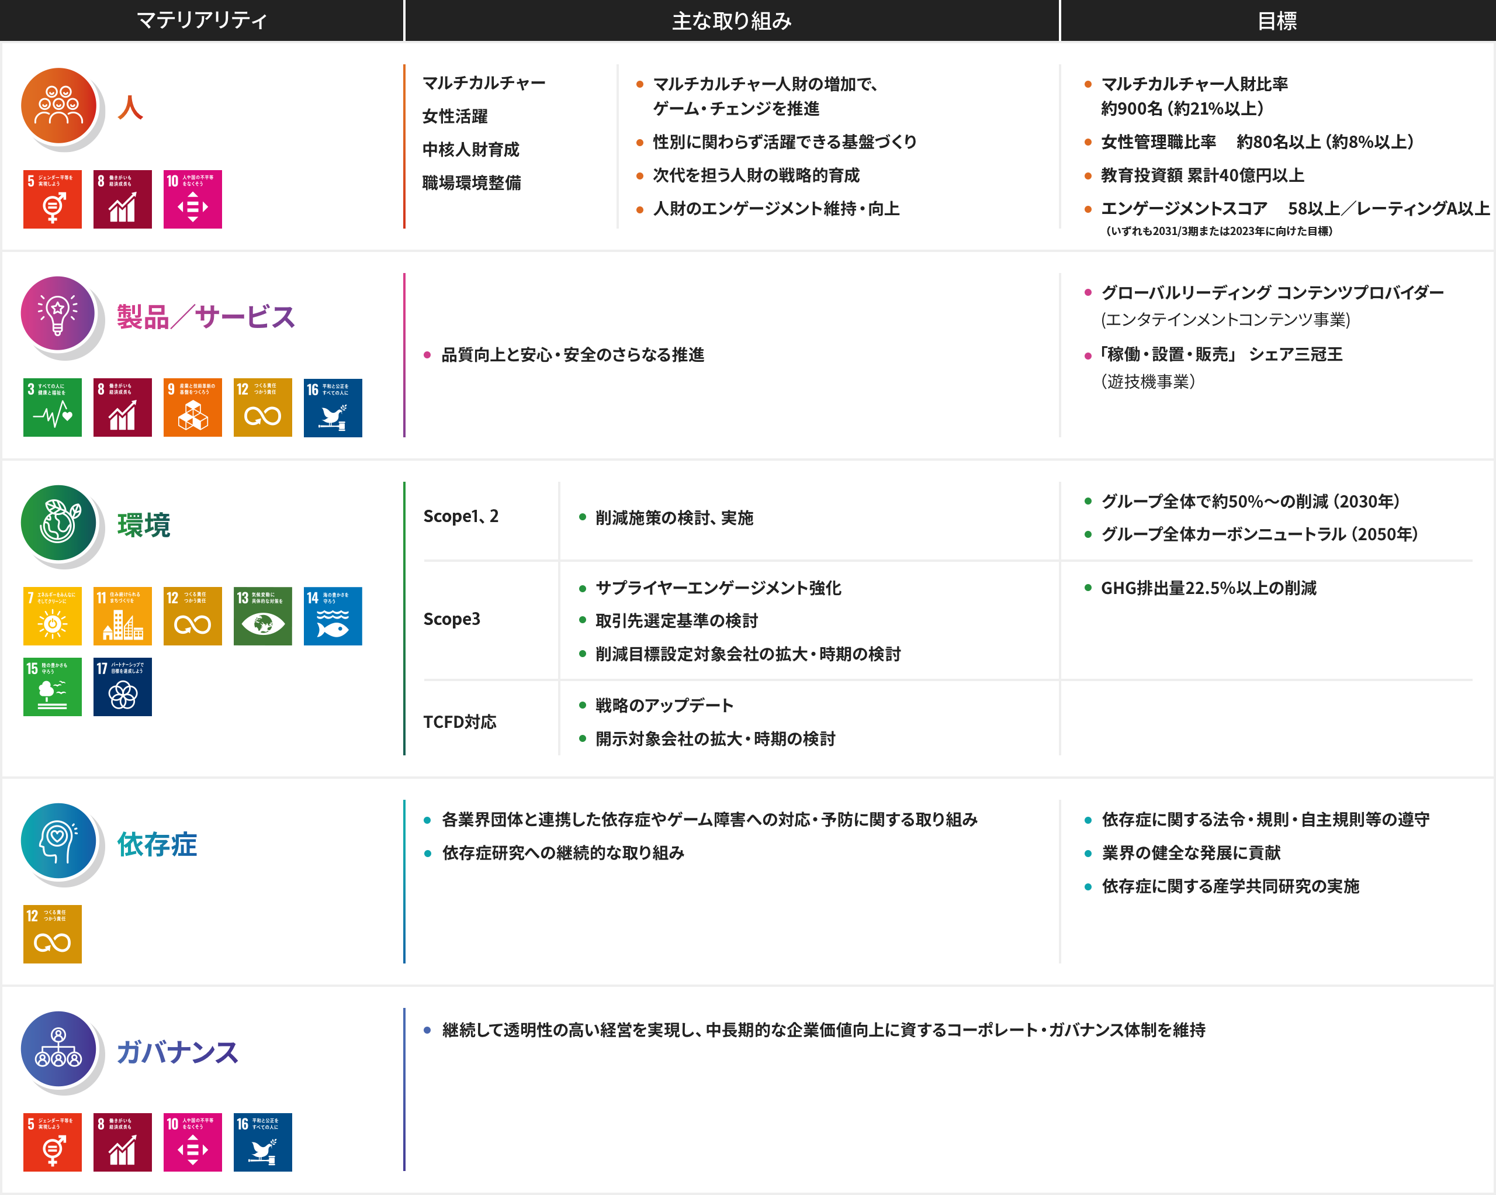Select SDG 15 life on land tree icon

pos(53,687)
